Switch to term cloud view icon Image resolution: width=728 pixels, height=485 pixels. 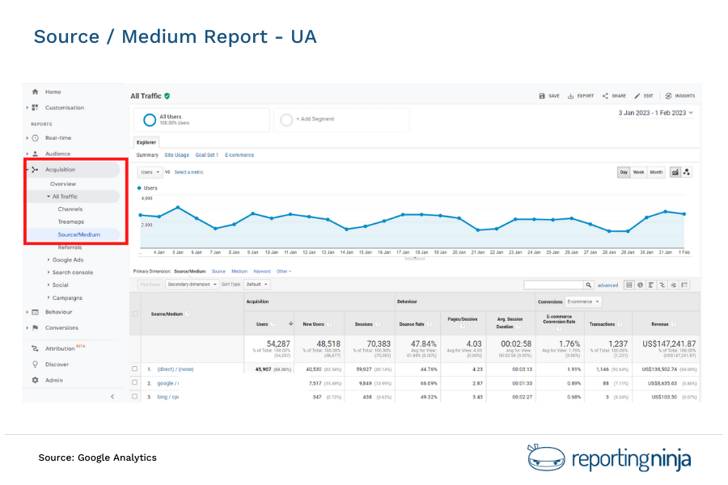(x=673, y=285)
